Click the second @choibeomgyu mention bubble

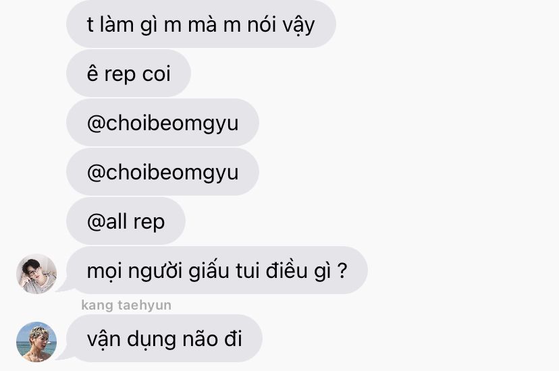point(163,171)
